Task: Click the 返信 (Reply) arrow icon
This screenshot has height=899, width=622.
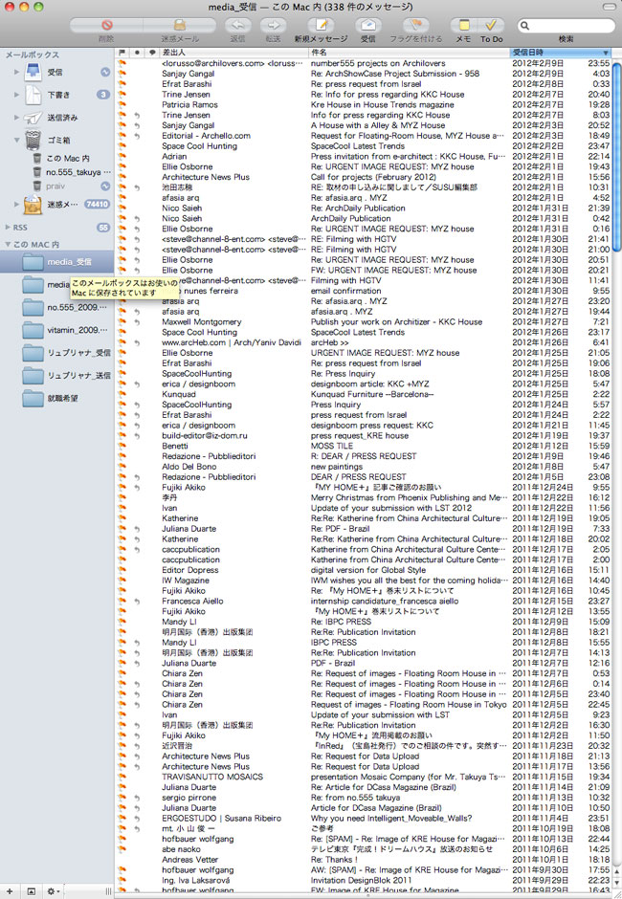Action: coord(237,25)
